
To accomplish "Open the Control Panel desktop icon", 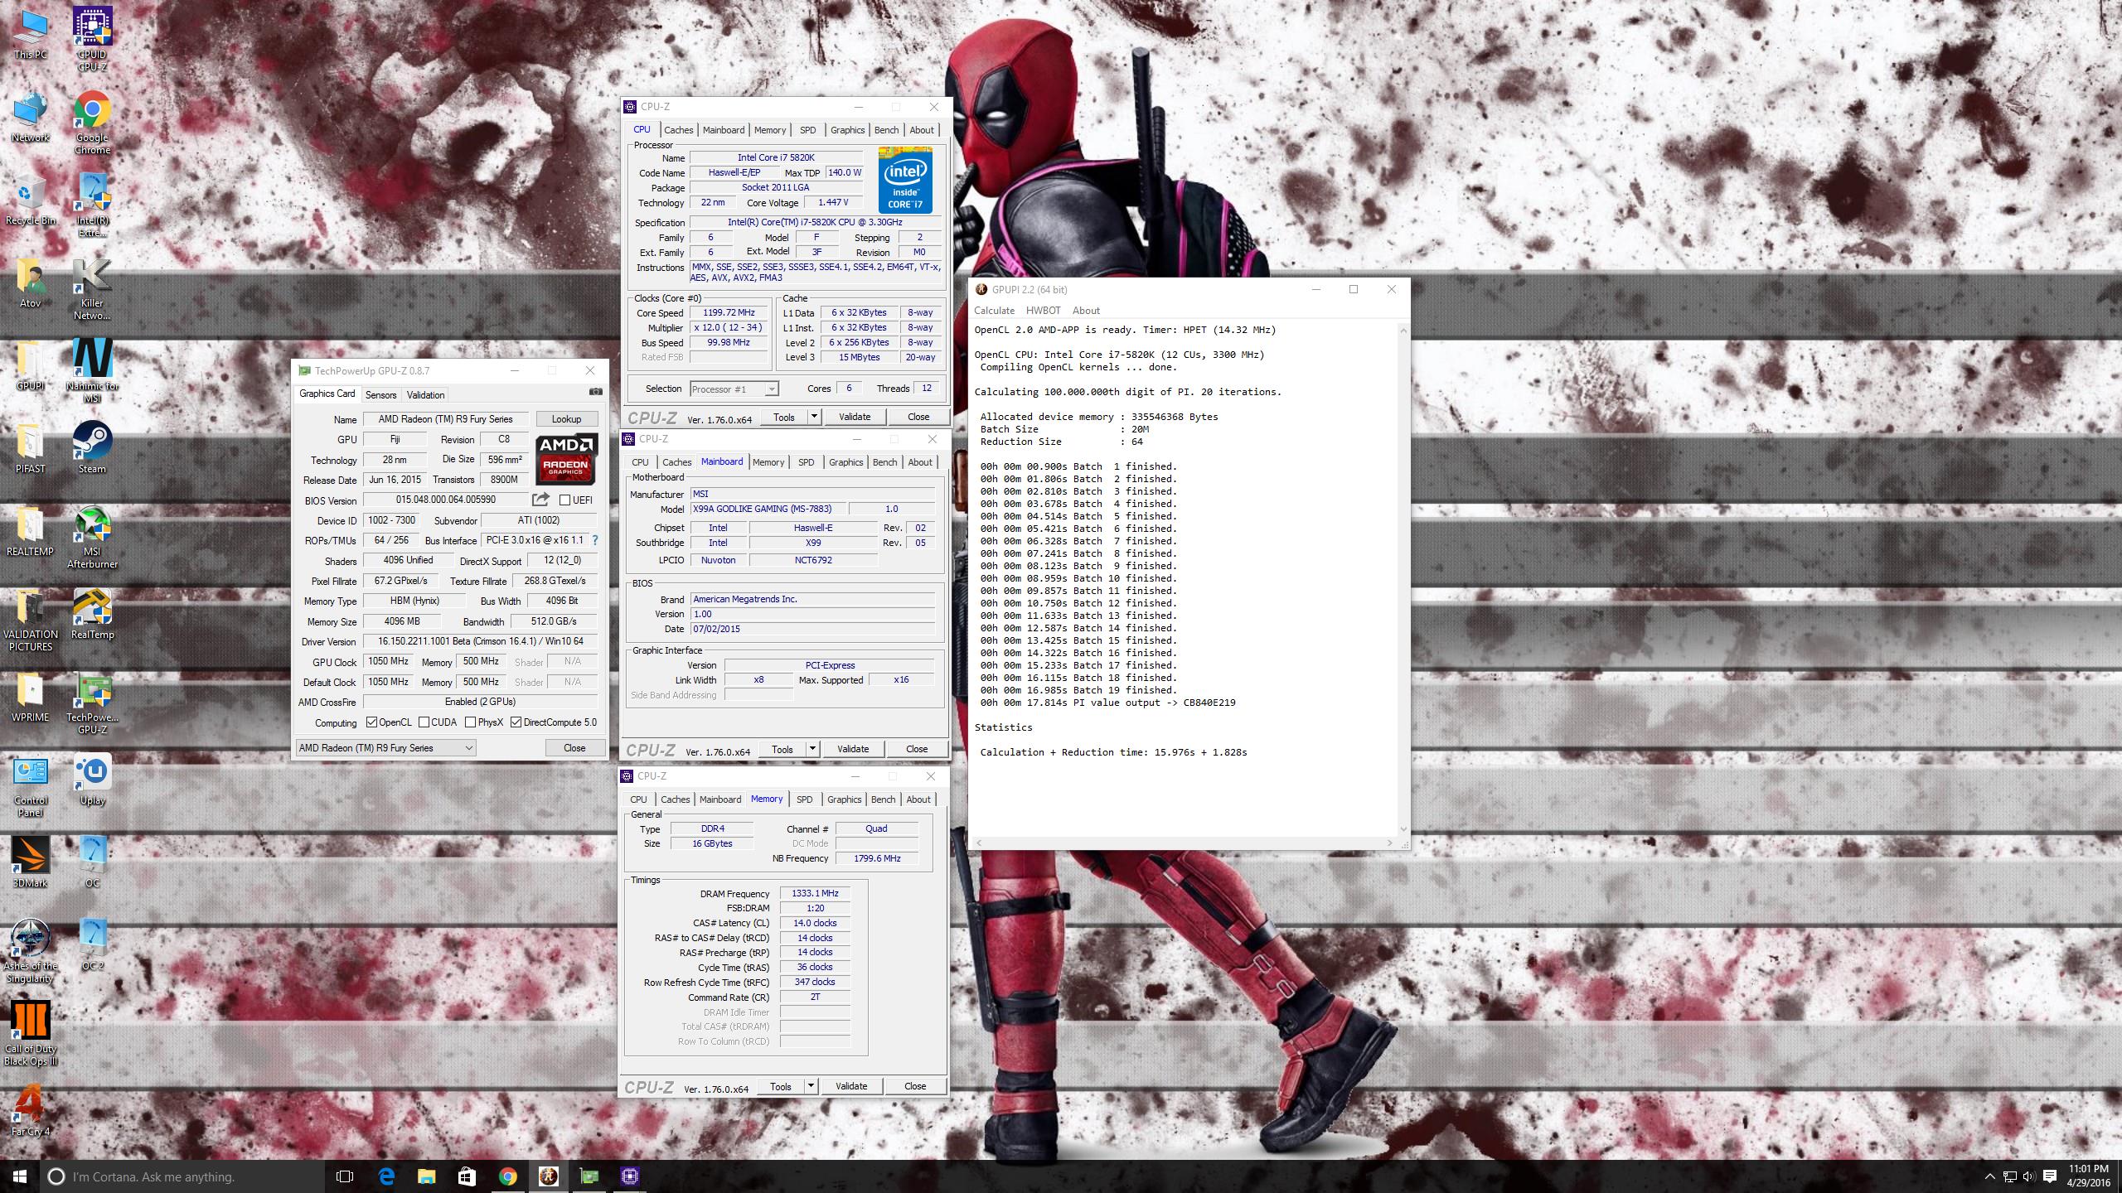I will tap(31, 785).
